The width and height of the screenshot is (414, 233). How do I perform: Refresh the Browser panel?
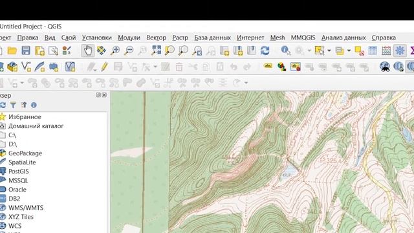pos(3,105)
